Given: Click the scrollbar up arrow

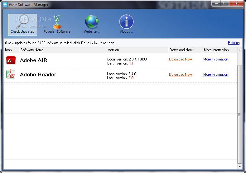Looking at the screenshot, I should (239, 50).
